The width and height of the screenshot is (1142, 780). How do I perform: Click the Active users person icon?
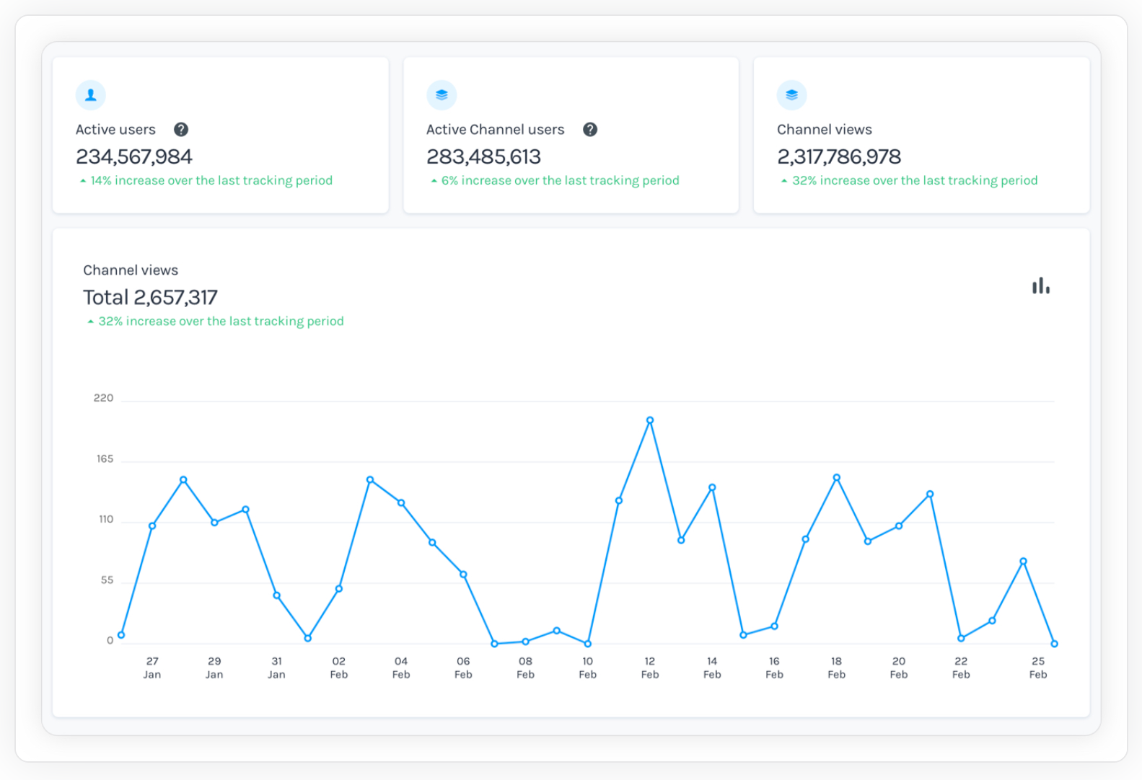(91, 95)
